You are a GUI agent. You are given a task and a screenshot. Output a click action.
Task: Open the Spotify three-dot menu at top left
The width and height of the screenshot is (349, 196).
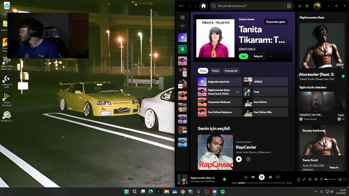click(x=181, y=6)
